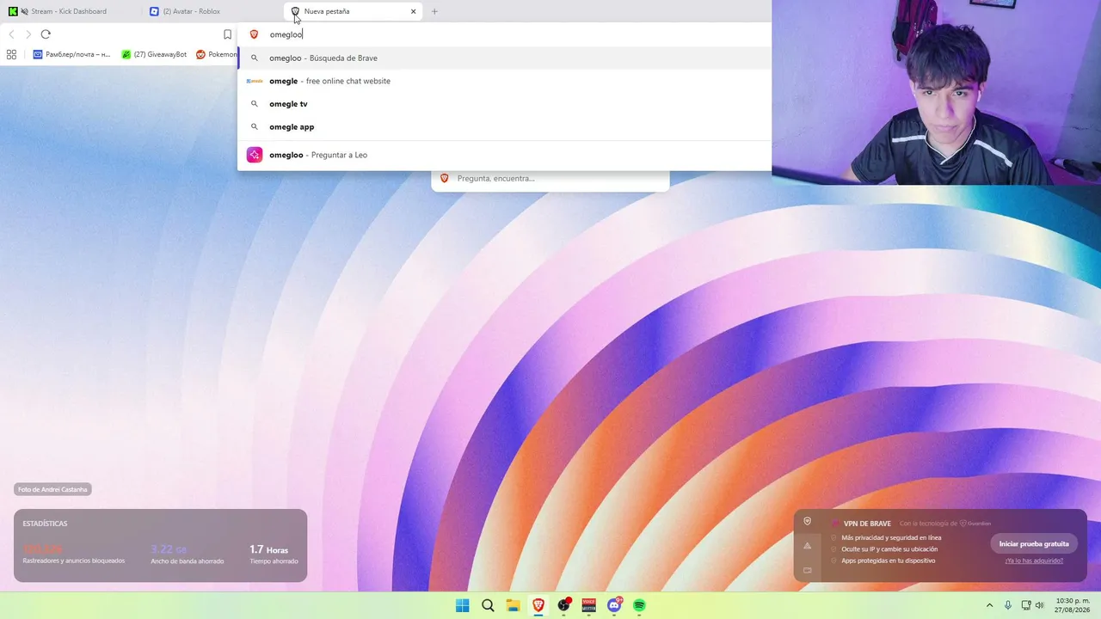This screenshot has height=619, width=1101.
Task: Open File Explorer from the taskbar
Action: pyautogui.click(x=513, y=605)
